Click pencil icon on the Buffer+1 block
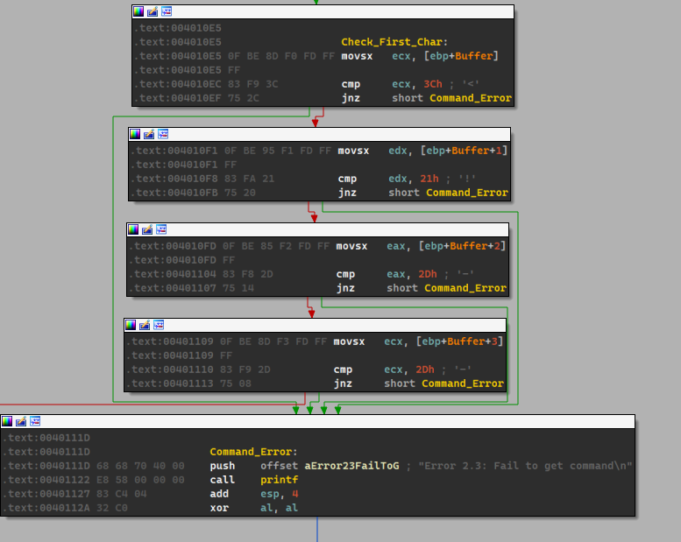The image size is (681, 542). coord(149,134)
